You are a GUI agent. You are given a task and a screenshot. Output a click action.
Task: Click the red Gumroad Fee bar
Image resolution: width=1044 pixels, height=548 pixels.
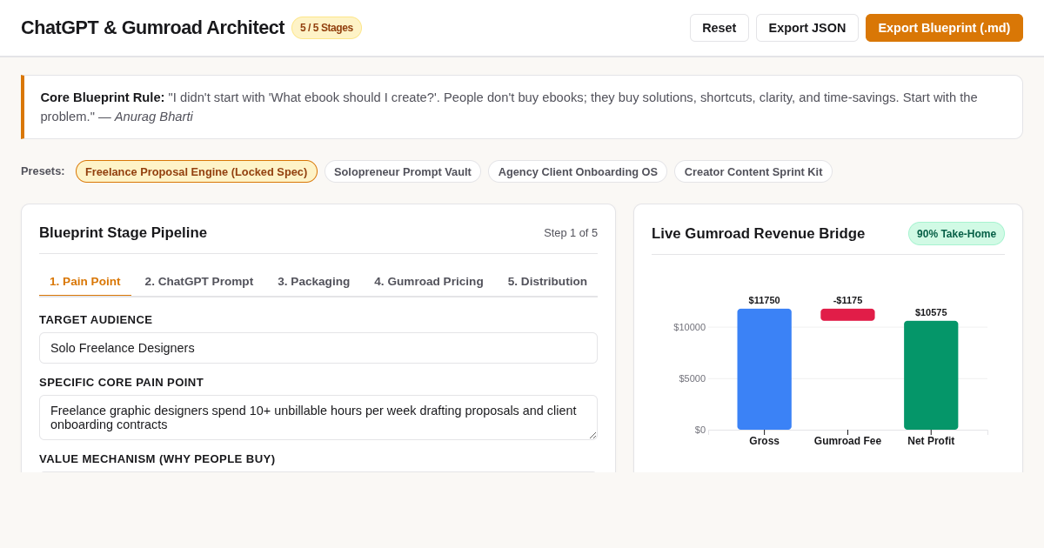click(x=847, y=315)
